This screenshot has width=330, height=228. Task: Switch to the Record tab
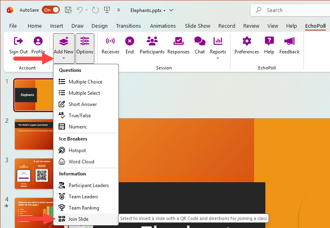click(227, 26)
